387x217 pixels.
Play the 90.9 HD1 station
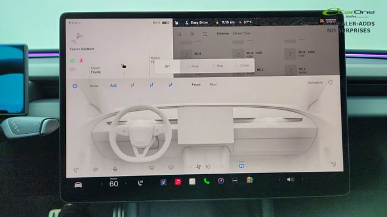pyautogui.click(x=248, y=54)
